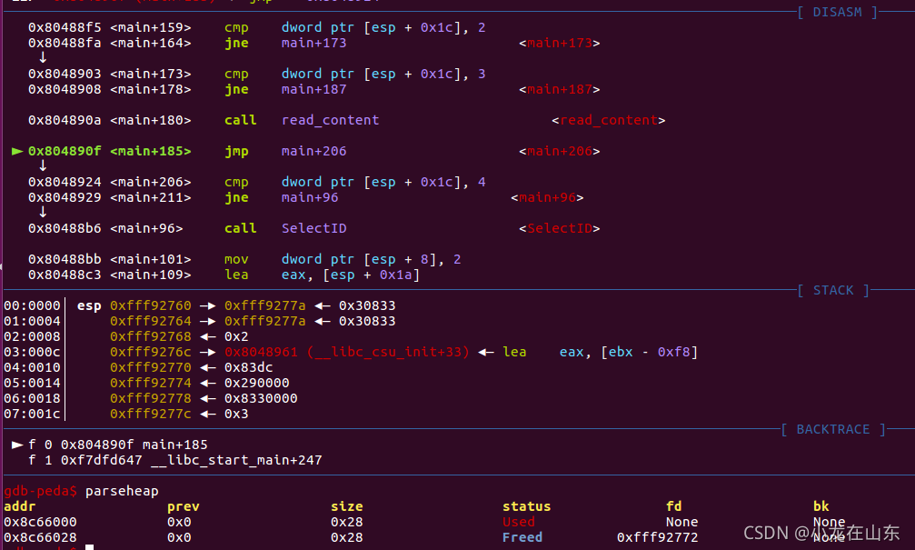This screenshot has height=550, width=915.
Task: Click the down arrow below main+164
Action: coord(43,58)
